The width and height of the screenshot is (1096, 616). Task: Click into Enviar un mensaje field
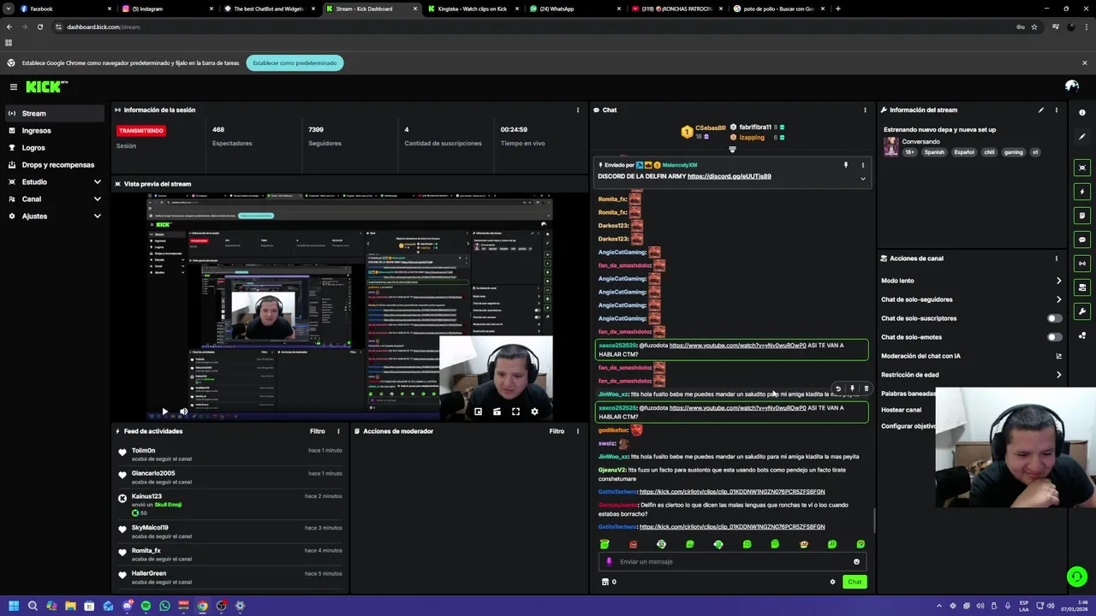click(732, 562)
